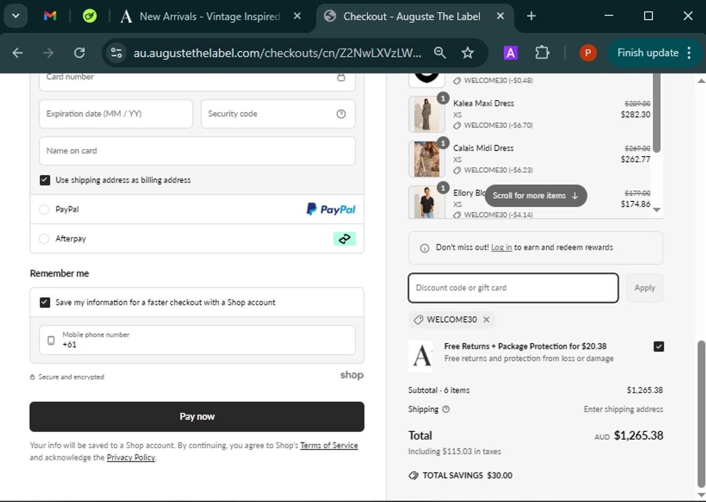Click Kalea Maxi Dress thumbnail
Screen dimensions: 706x502
(427, 114)
